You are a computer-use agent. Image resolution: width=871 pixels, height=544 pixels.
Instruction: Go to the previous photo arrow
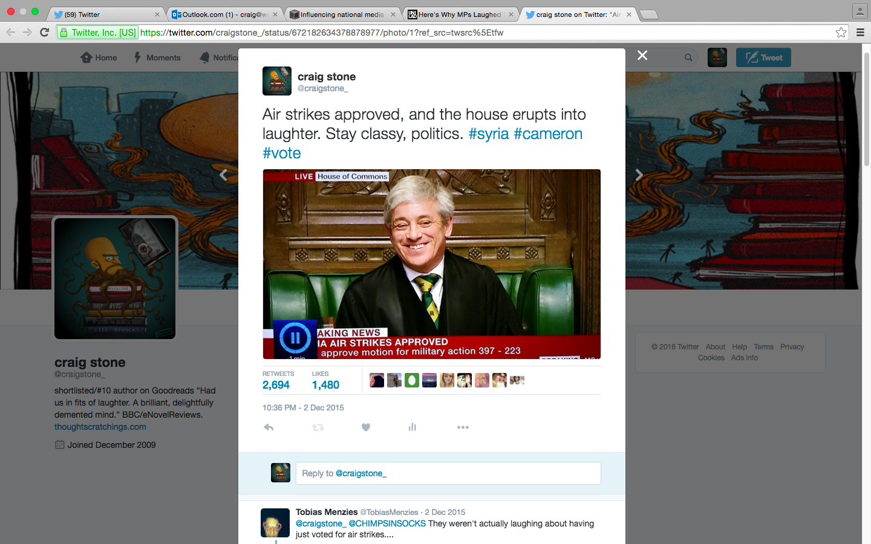point(223,175)
